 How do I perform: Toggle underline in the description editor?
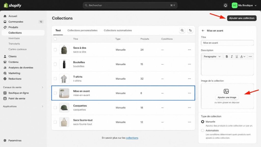coord(237,56)
